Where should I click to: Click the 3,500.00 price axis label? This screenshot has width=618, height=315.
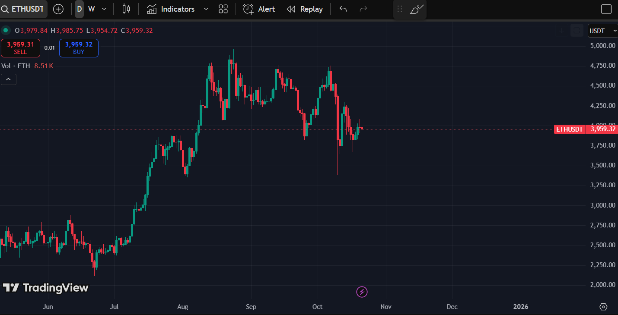click(x=602, y=165)
